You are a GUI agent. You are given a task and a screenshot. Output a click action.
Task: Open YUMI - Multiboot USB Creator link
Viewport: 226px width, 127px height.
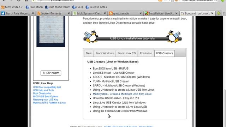click(x=111, y=81)
